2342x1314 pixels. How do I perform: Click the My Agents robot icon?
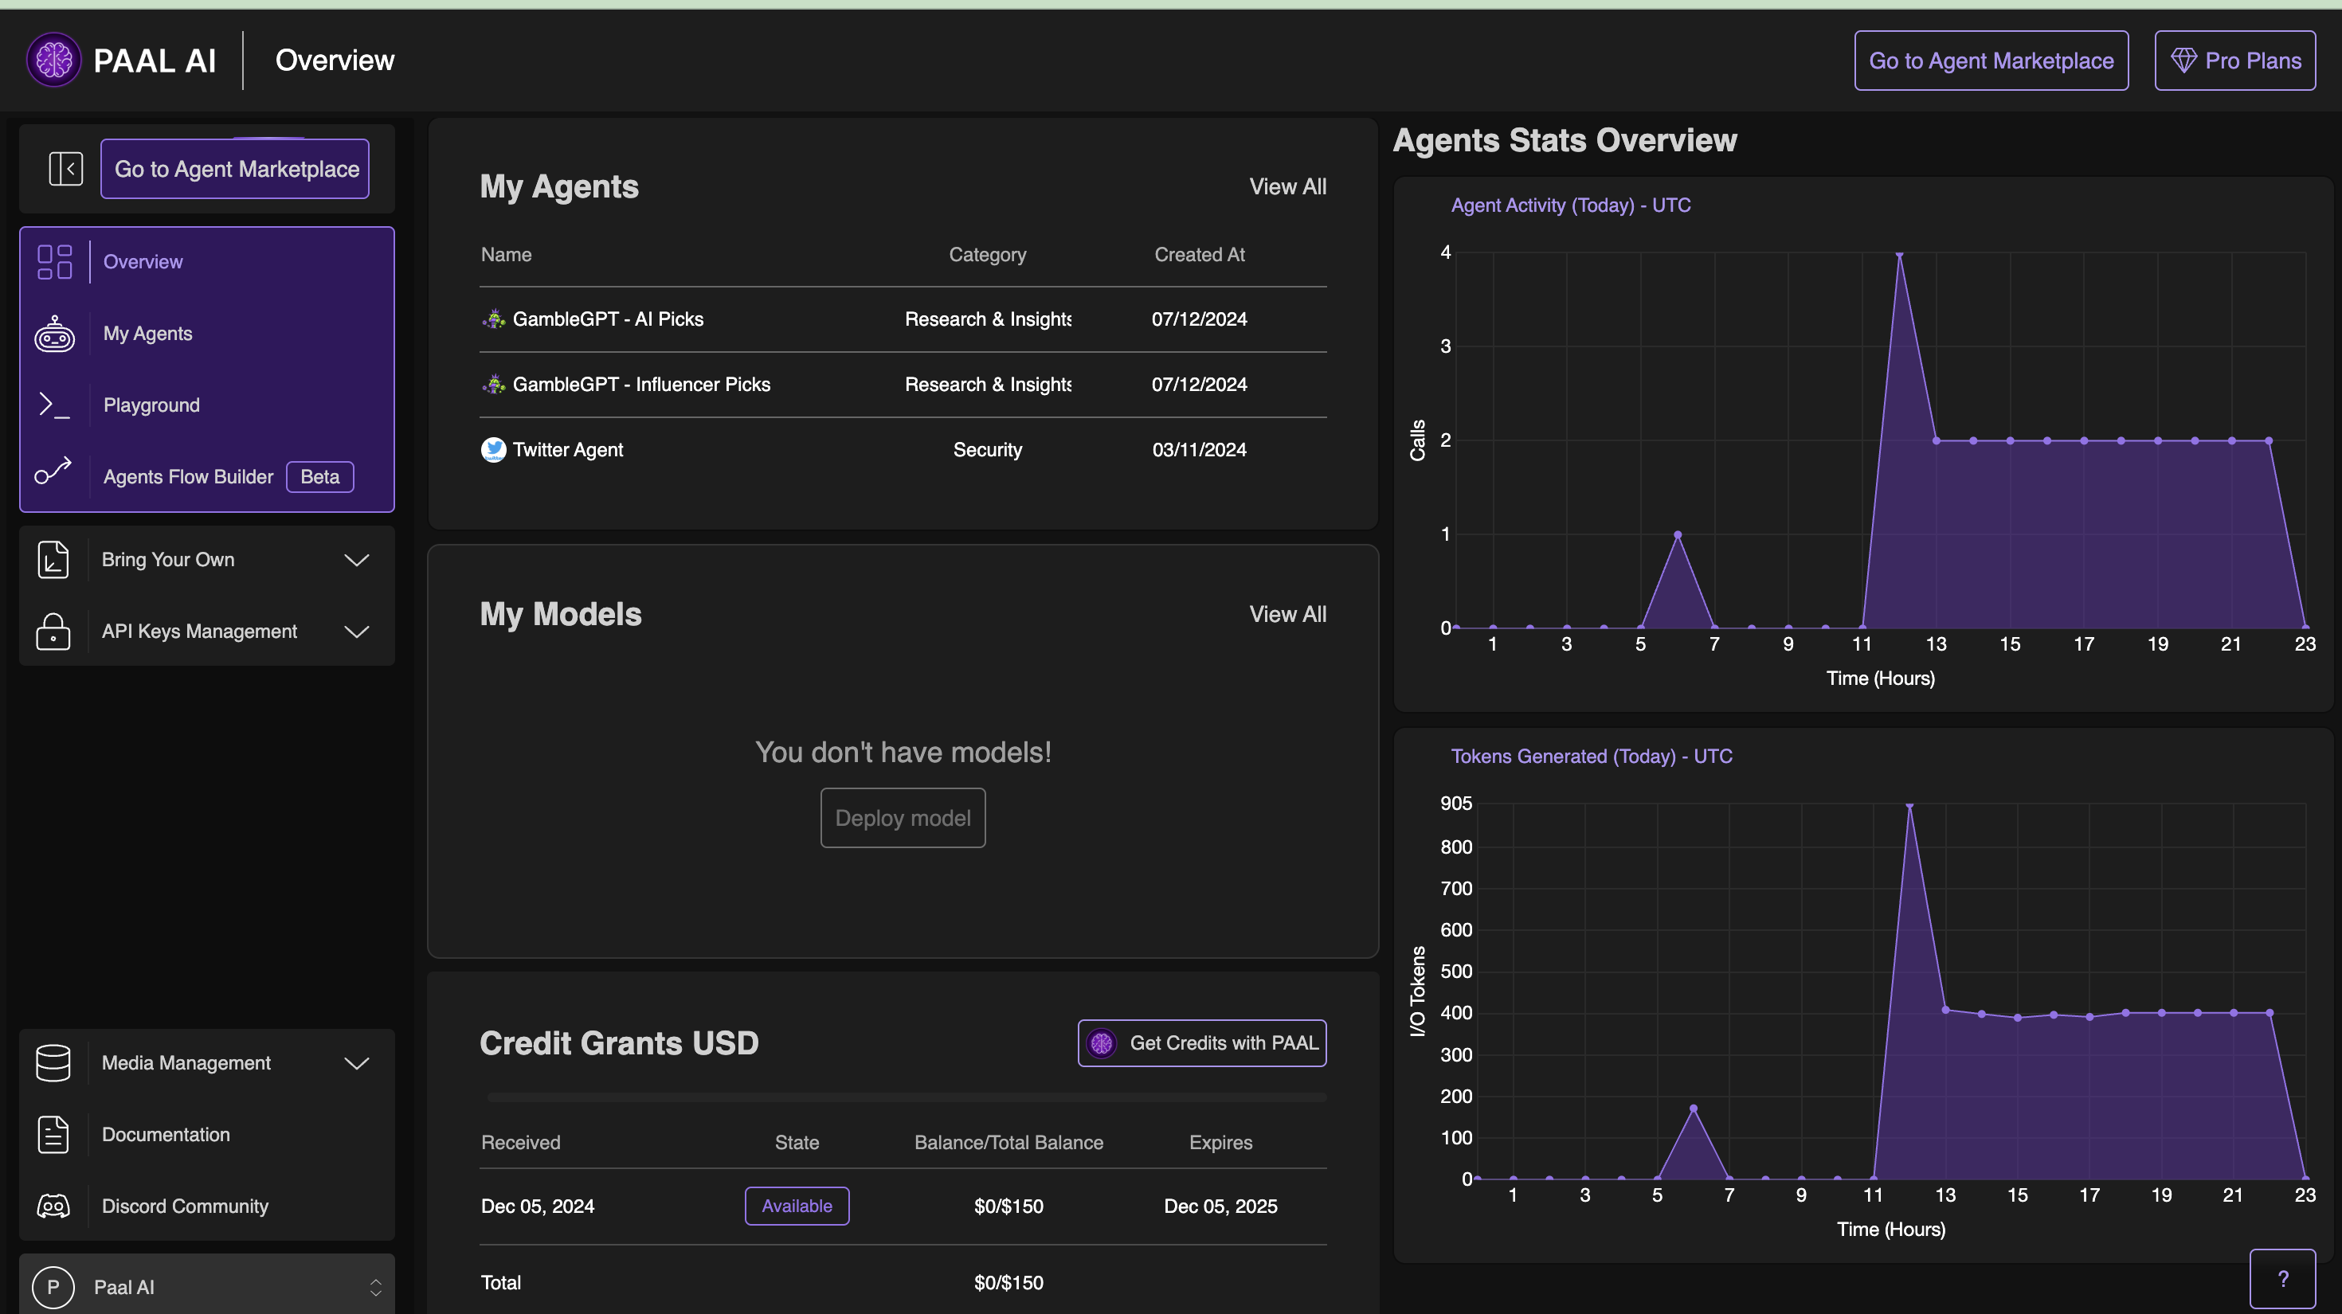tap(54, 334)
